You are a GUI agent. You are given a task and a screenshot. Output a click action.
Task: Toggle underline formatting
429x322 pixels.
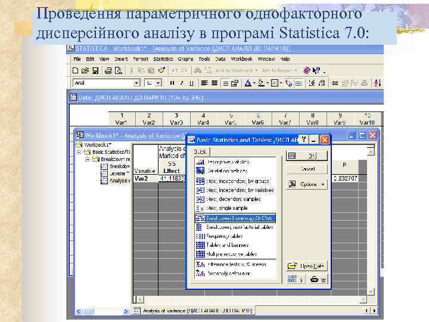pyautogui.click(x=191, y=83)
